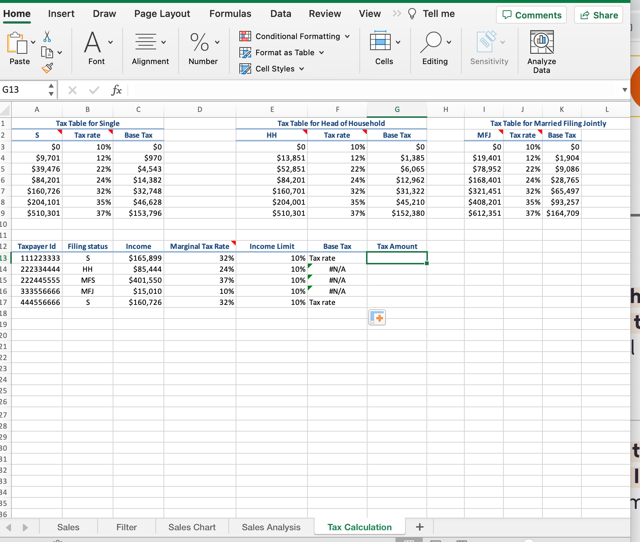Switch to the Formulas ribbon tab

230,14
